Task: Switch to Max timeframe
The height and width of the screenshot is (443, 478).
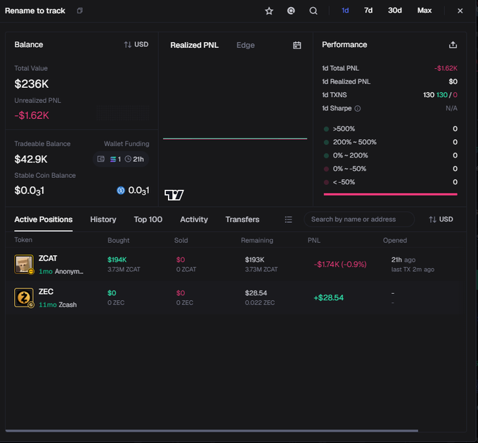Action: tap(425, 11)
